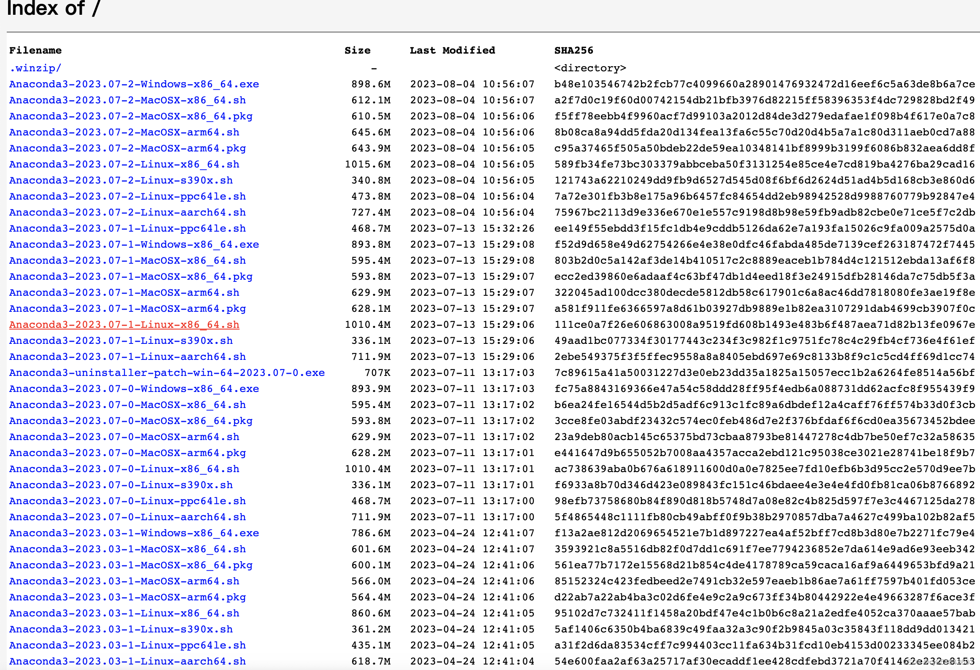Open the .winzip/ directory link
Image resolution: width=980 pixels, height=670 pixels.
35,68
